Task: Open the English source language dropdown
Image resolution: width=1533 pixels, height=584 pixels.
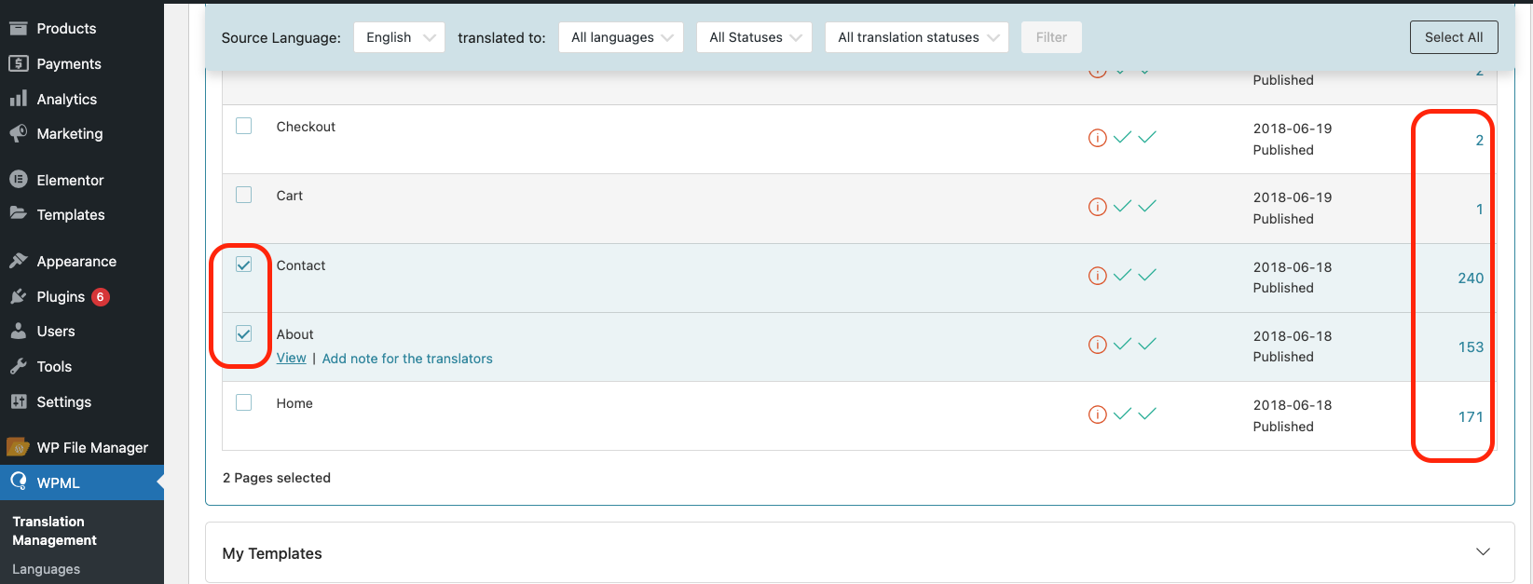Action: [399, 37]
